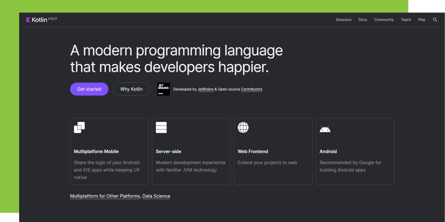Open the Server-side card title
445x222 pixels.
tap(168, 151)
